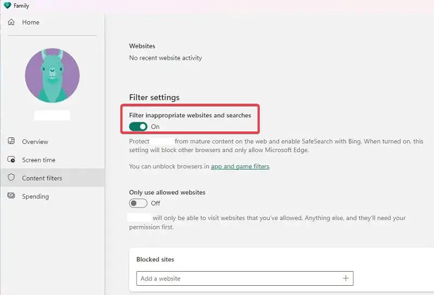Select the Content filters label
Image resolution: width=434 pixels, height=295 pixels.
(42, 178)
